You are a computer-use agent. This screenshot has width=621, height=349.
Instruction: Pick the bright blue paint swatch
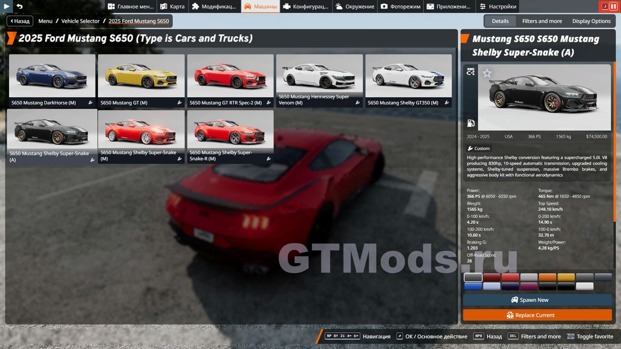473,286
